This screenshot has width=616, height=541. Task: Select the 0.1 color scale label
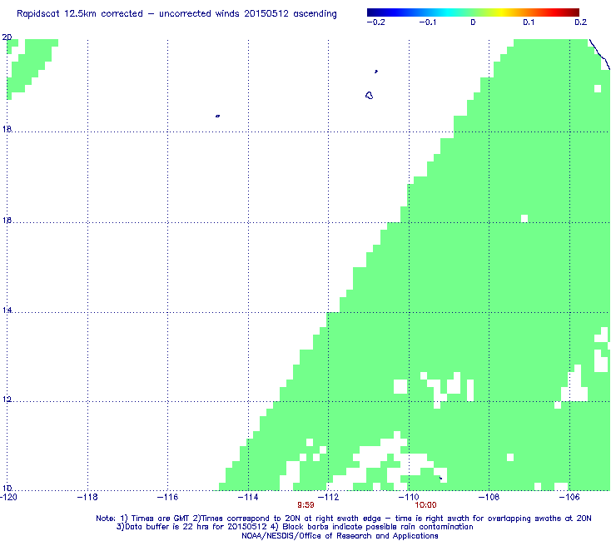click(529, 22)
